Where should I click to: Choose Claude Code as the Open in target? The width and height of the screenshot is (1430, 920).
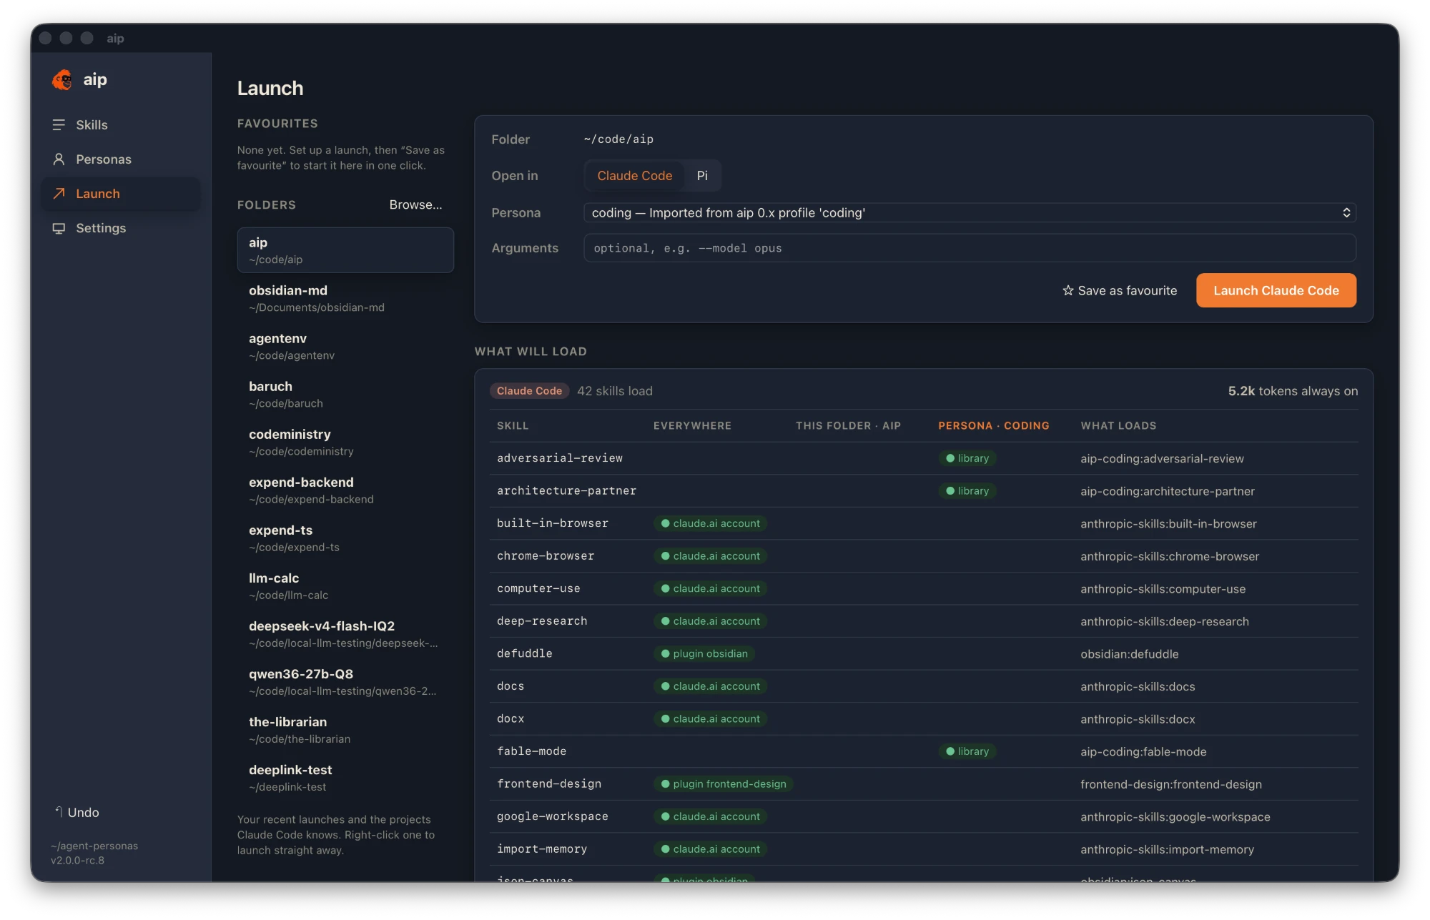click(x=634, y=175)
